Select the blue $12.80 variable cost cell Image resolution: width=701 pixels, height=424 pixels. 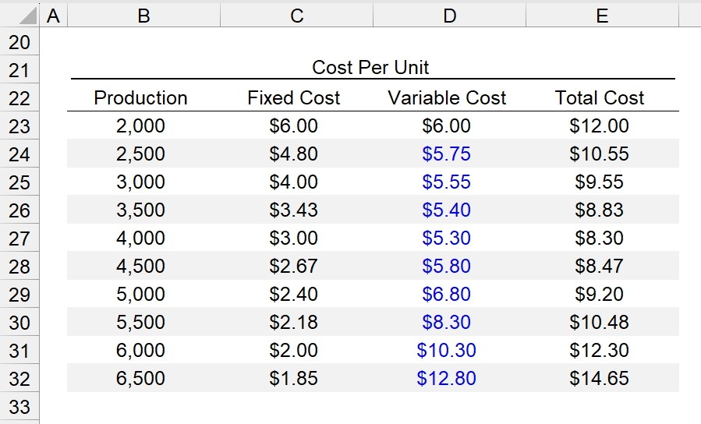pyautogui.click(x=449, y=378)
